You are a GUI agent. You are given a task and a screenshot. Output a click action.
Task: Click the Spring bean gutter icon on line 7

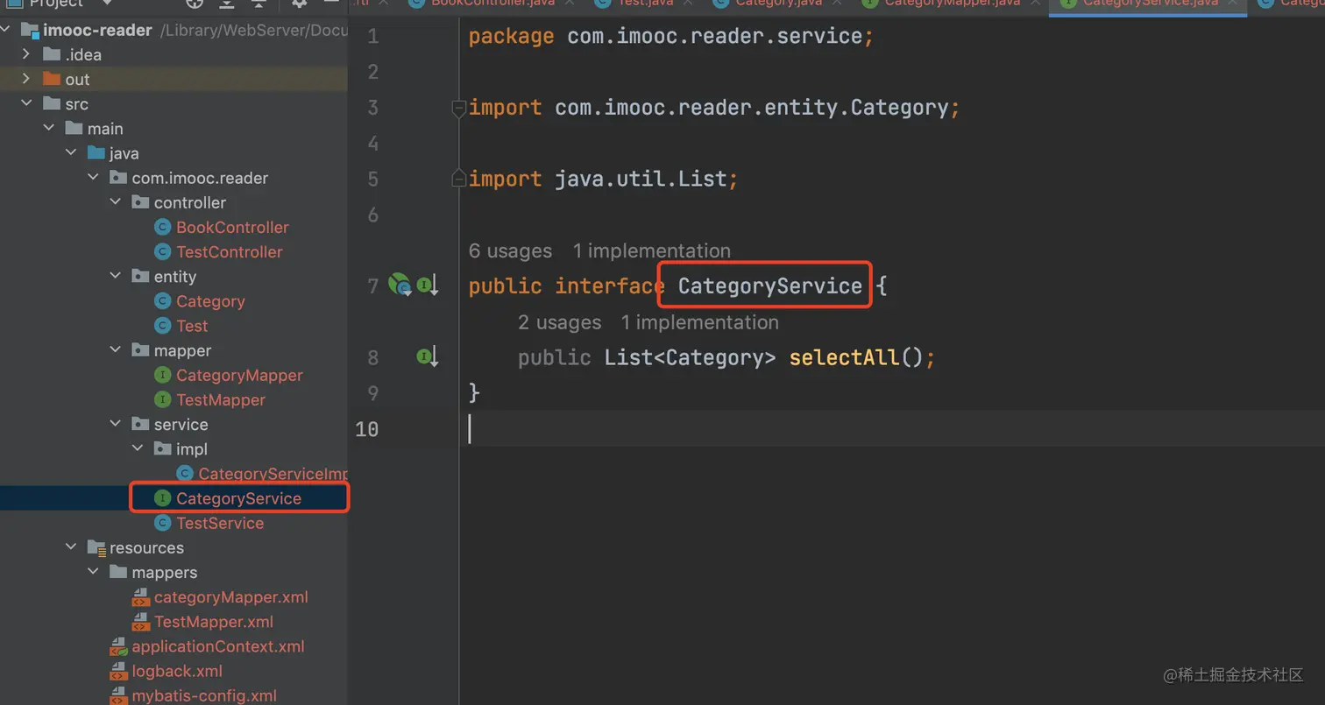[400, 284]
